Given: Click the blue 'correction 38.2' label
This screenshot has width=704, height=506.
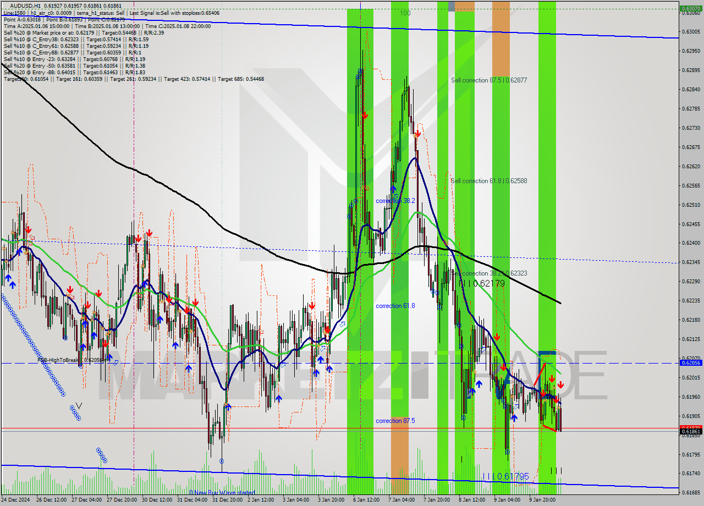Looking at the screenshot, I should (395, 201).
